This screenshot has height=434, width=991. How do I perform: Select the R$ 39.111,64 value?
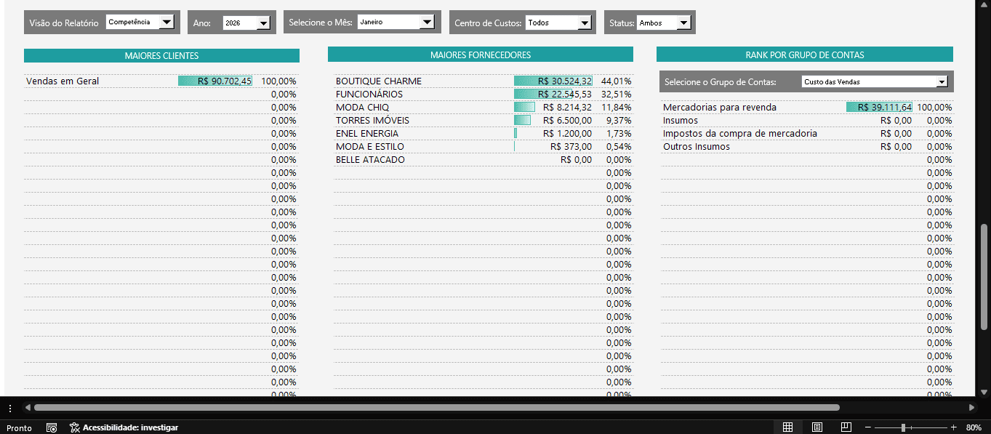[885, 107]
